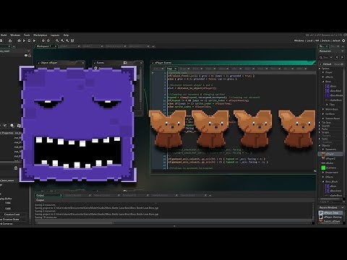Click the Run (play) toolbar icon

pyautogui.click(x=24, y=40)
